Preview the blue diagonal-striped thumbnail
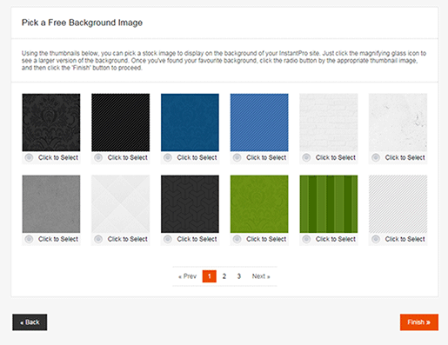Image resolution: width=448 pixels, height=345 pixels. [259, 123]
